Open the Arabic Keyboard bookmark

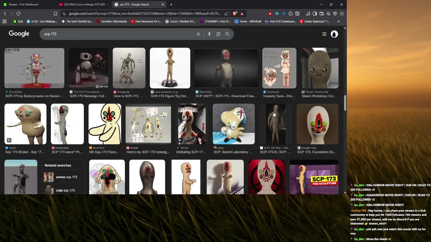point(314,21)
